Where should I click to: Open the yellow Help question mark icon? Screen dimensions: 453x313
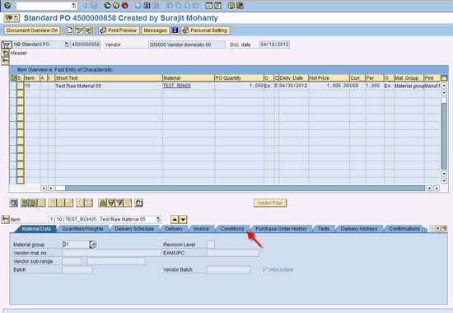(231, 5)
